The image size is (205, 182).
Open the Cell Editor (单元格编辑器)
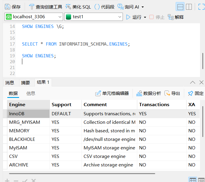click(x=112, y=93)
